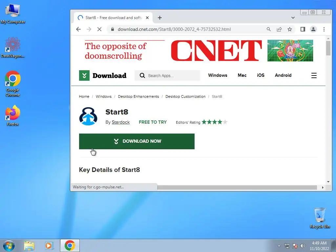Open the Android category menu
This screenshot has height=252, width=336.
283,75
